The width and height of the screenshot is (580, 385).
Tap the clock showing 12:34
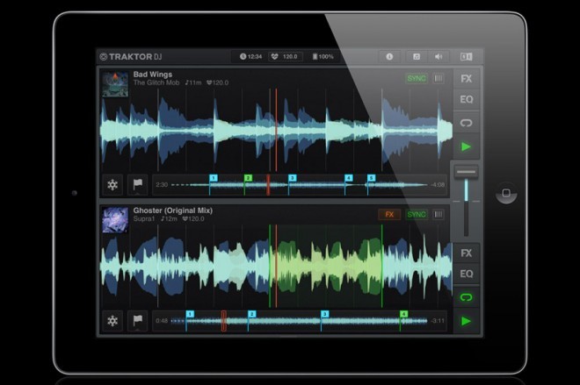pos(250,56)
